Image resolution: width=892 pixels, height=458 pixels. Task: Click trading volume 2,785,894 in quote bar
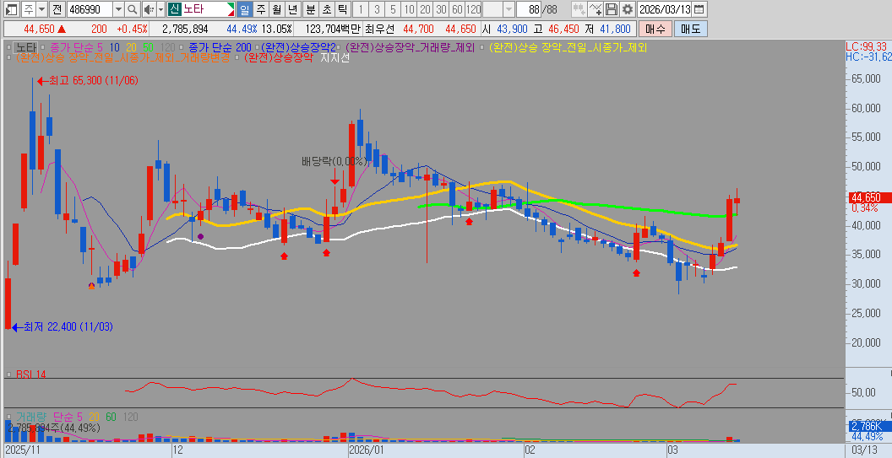(185, 29)
